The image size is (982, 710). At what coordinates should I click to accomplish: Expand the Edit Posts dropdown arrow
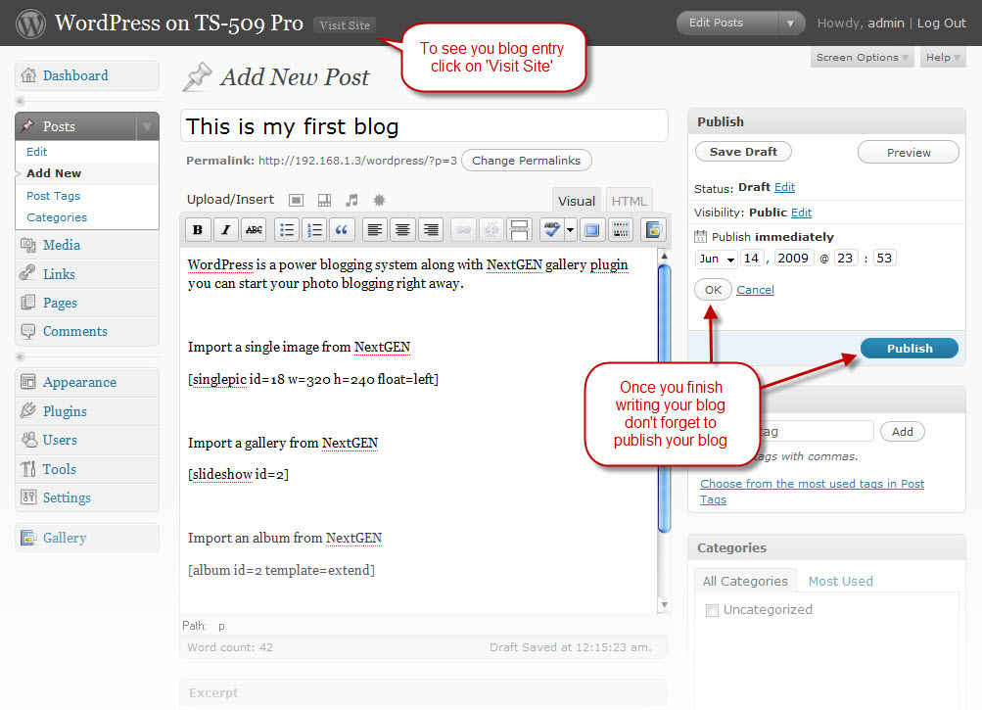790,24
